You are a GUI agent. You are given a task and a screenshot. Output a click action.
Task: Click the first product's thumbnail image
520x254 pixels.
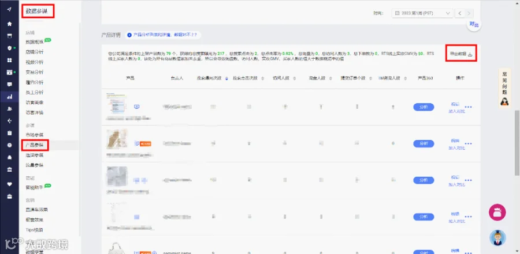point(116,104)
